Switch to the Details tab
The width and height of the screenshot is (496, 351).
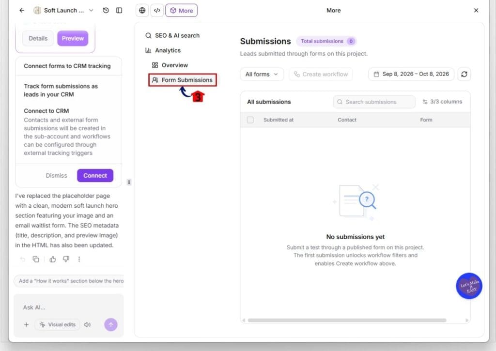[38, 39]
